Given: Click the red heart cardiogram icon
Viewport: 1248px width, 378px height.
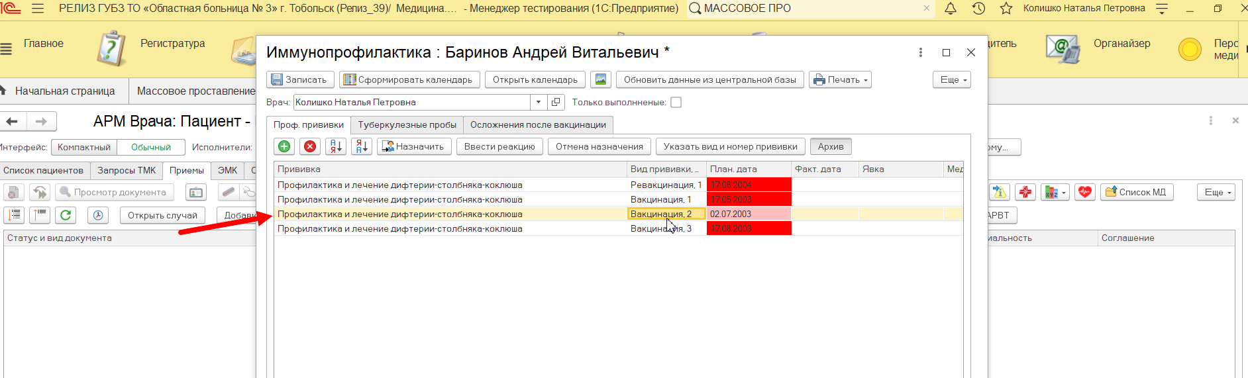Looking at the screenshot, I should [x=1084, y=192].
